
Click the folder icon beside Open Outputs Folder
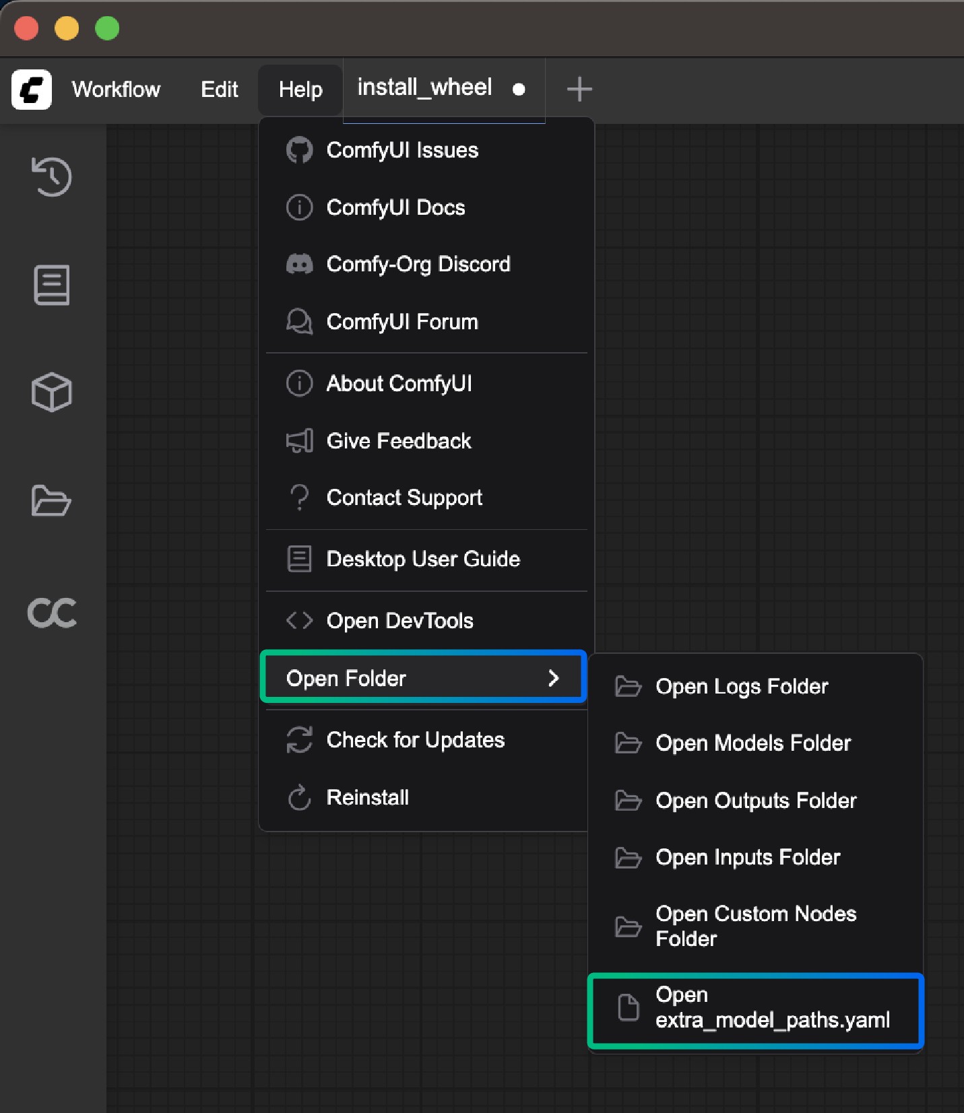point(628,801)
